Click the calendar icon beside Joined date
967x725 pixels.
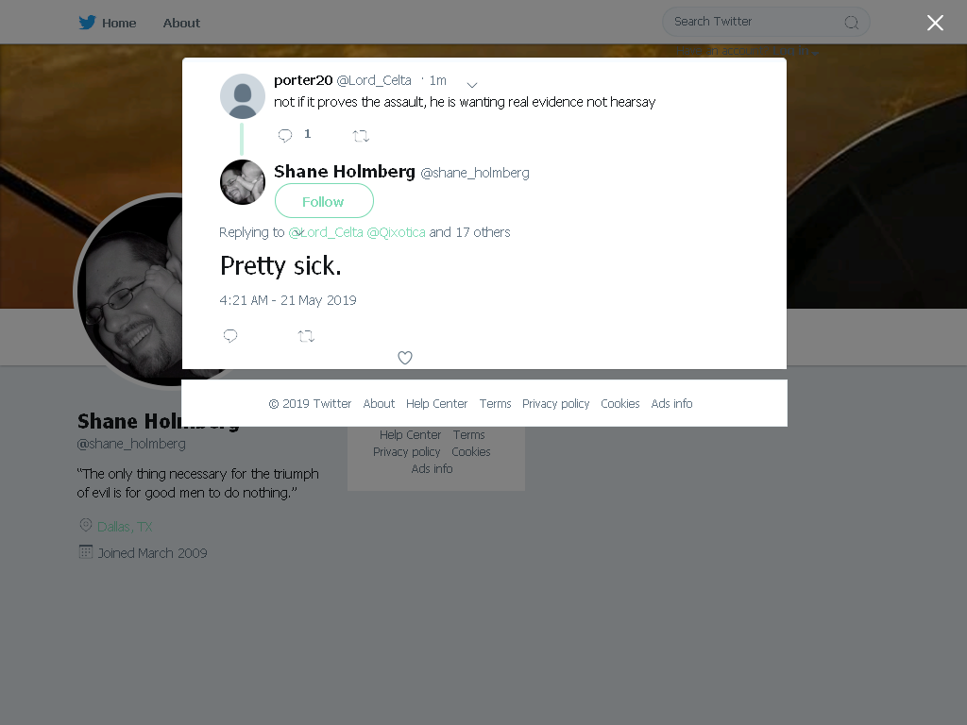click(x=86, y=551)
